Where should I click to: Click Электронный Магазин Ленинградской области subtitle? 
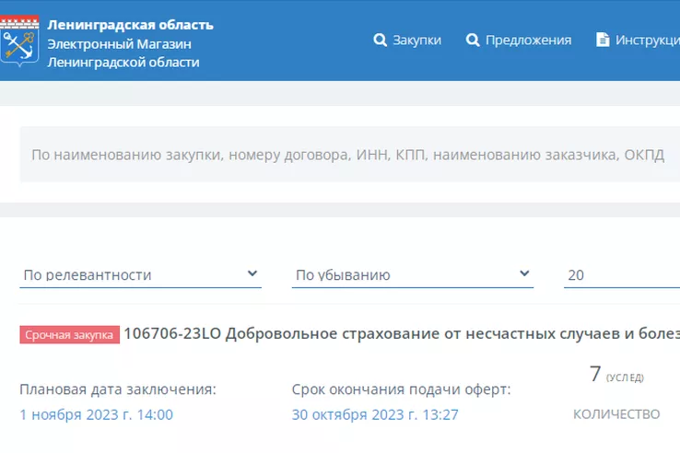pos(123,52)
